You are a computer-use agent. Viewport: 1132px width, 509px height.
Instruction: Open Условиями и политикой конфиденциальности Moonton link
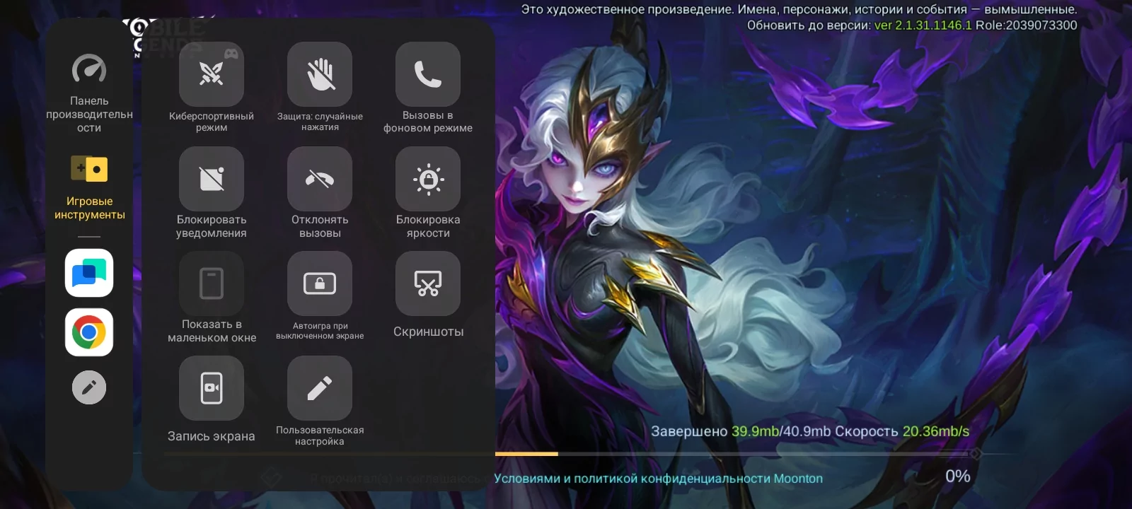tap(658, 479)
